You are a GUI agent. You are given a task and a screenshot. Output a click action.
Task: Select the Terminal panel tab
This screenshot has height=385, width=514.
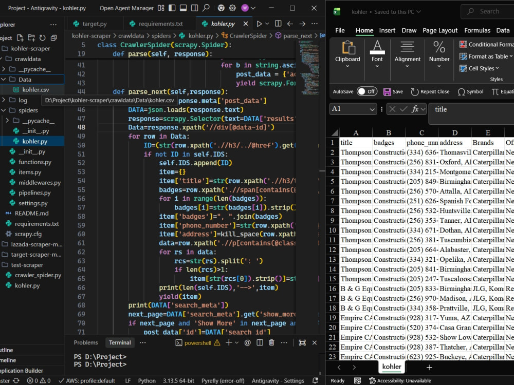pos(120,343)
